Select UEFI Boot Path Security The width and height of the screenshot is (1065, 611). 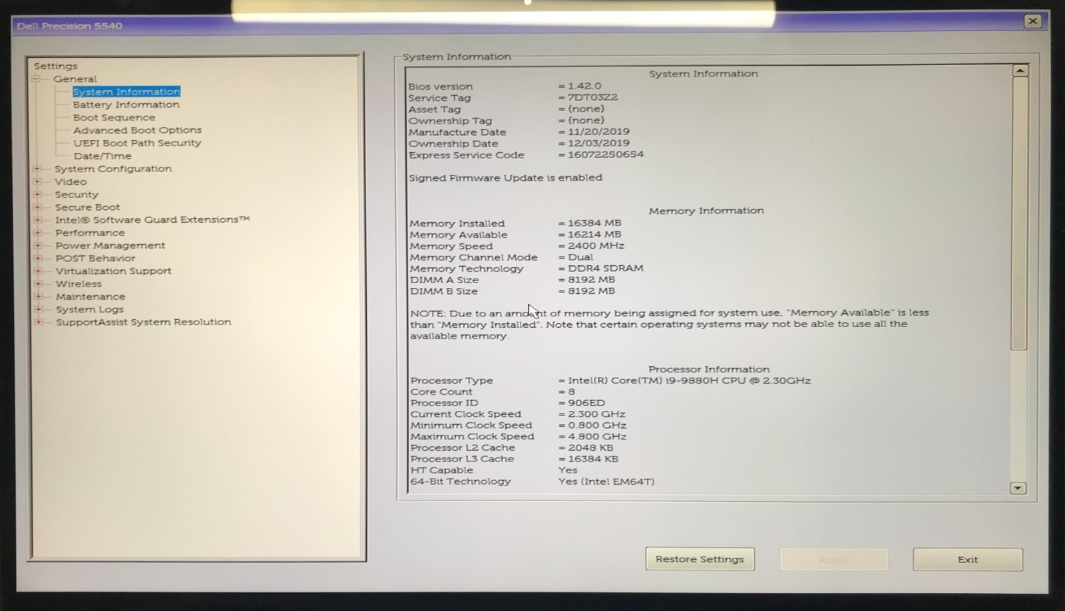coord(137,143)
